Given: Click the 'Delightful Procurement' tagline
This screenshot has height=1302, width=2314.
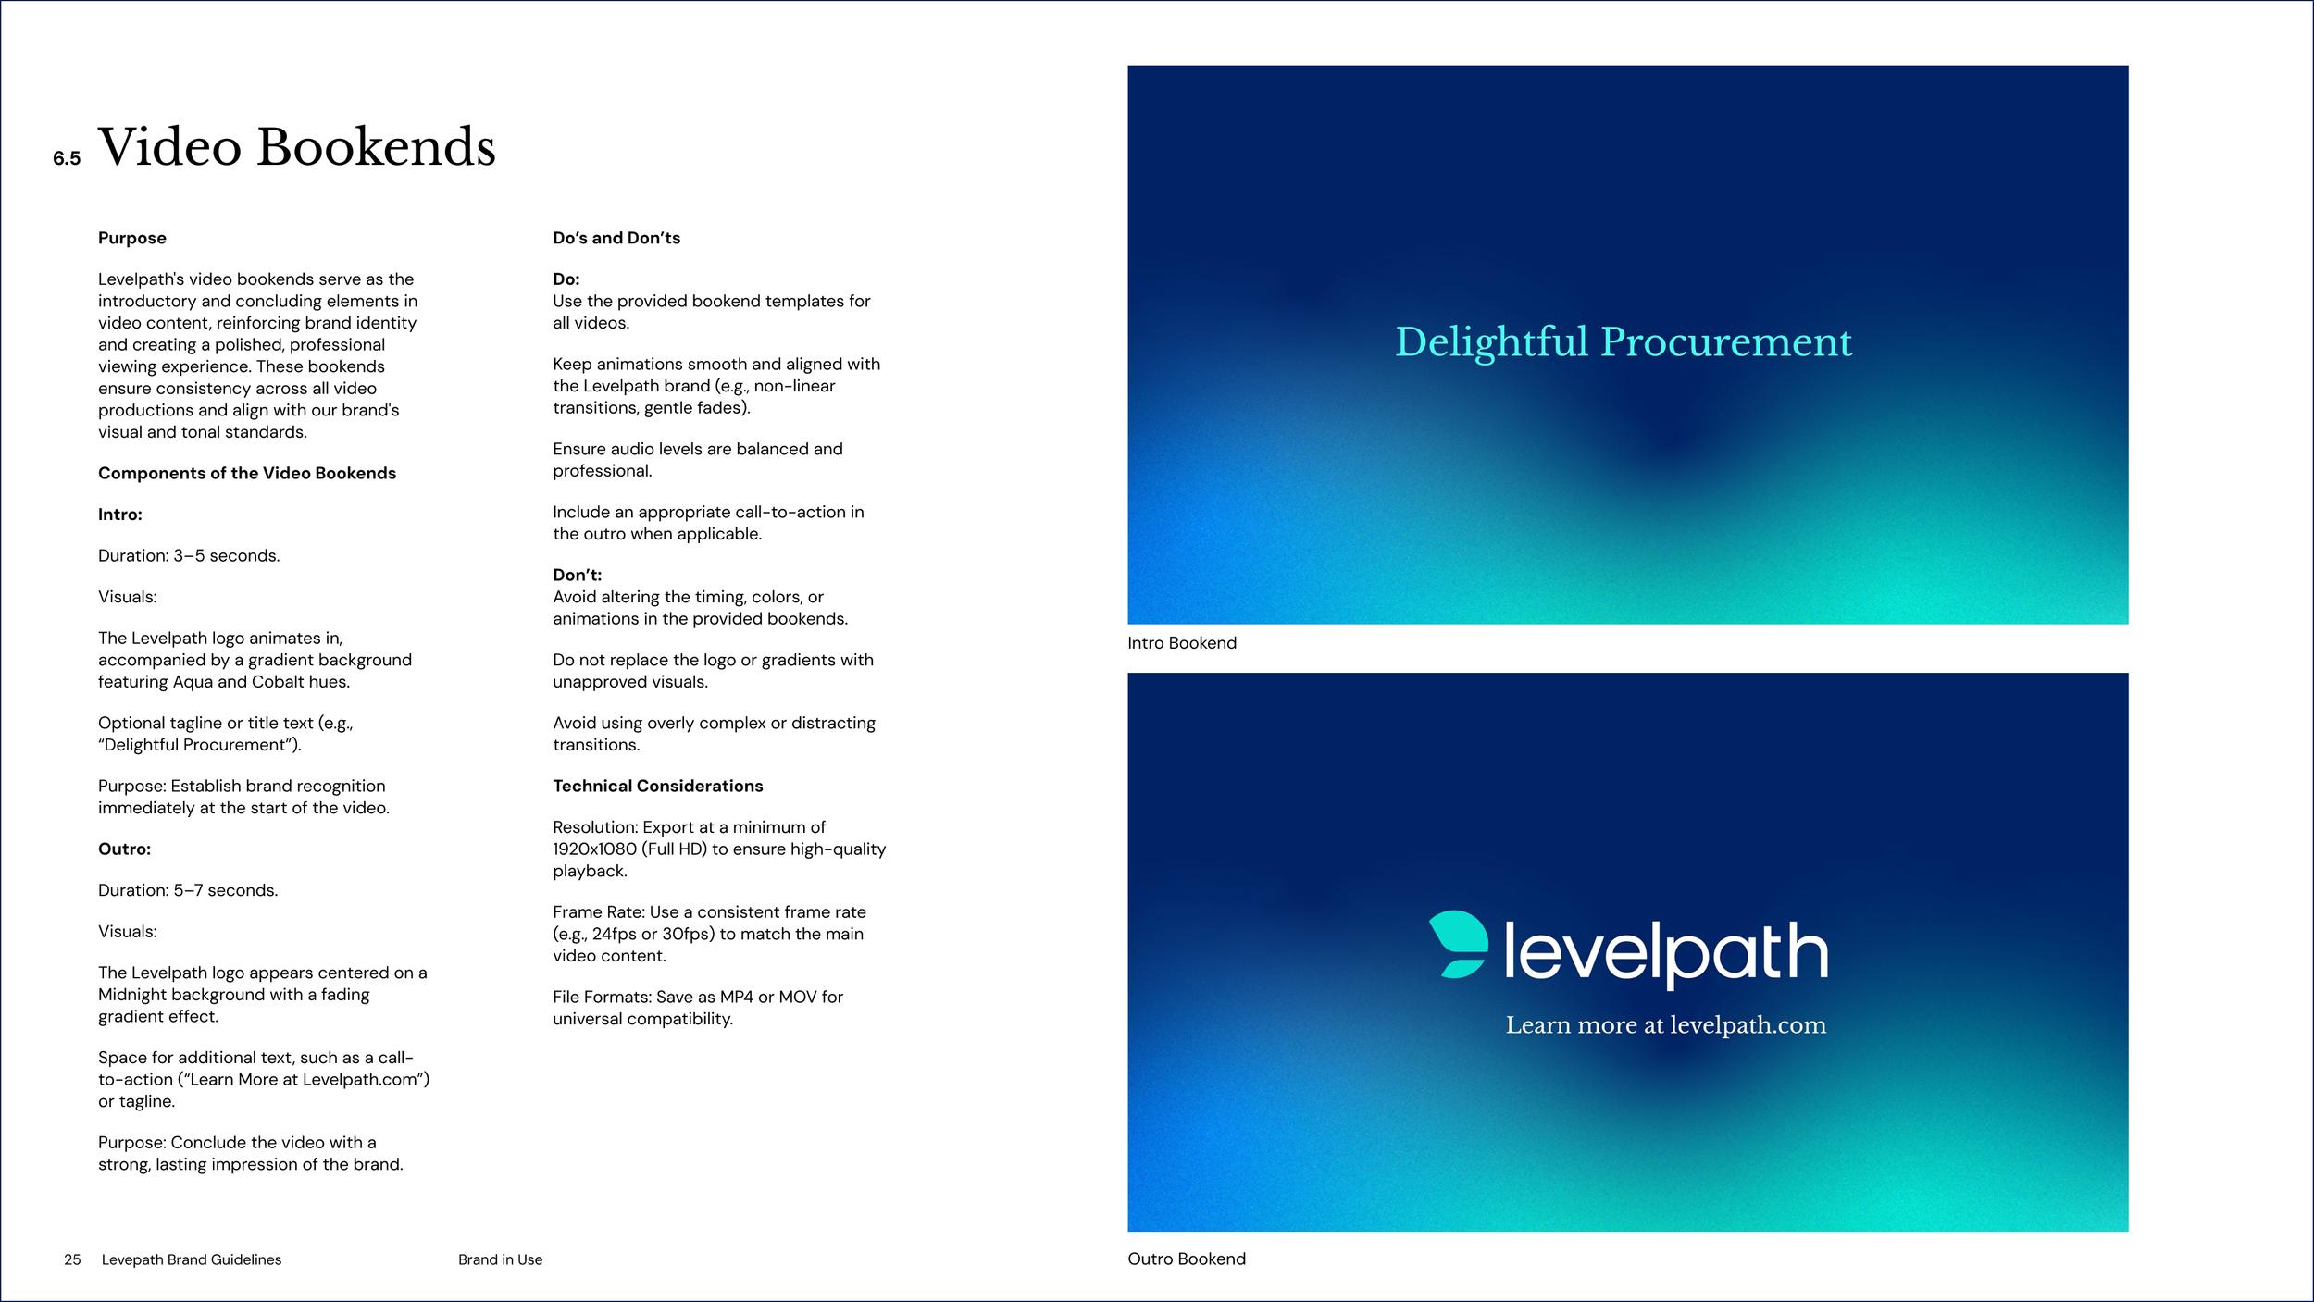Looking at the screenshot, I should (x=1624, y=341).
